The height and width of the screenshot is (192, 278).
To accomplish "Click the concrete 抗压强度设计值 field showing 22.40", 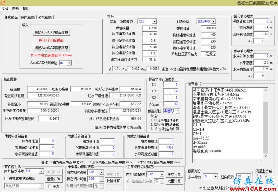I will coord(150,47).
